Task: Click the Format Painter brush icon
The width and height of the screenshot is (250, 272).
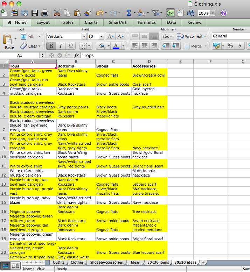Action: click(x=88, y=13)
